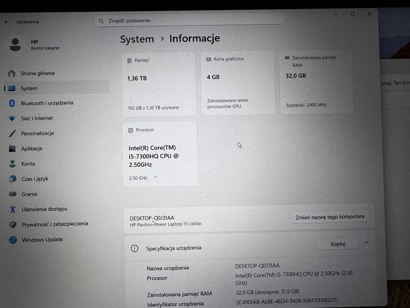Click the Bluetooth icon in sidebar
Viewport: 410px width, 308px height.
click(12, 103)
